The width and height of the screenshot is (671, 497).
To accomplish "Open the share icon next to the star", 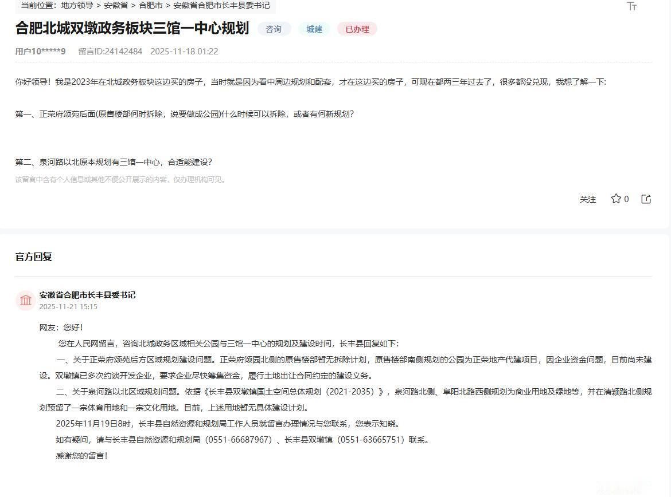I will (x=646, y=199).
